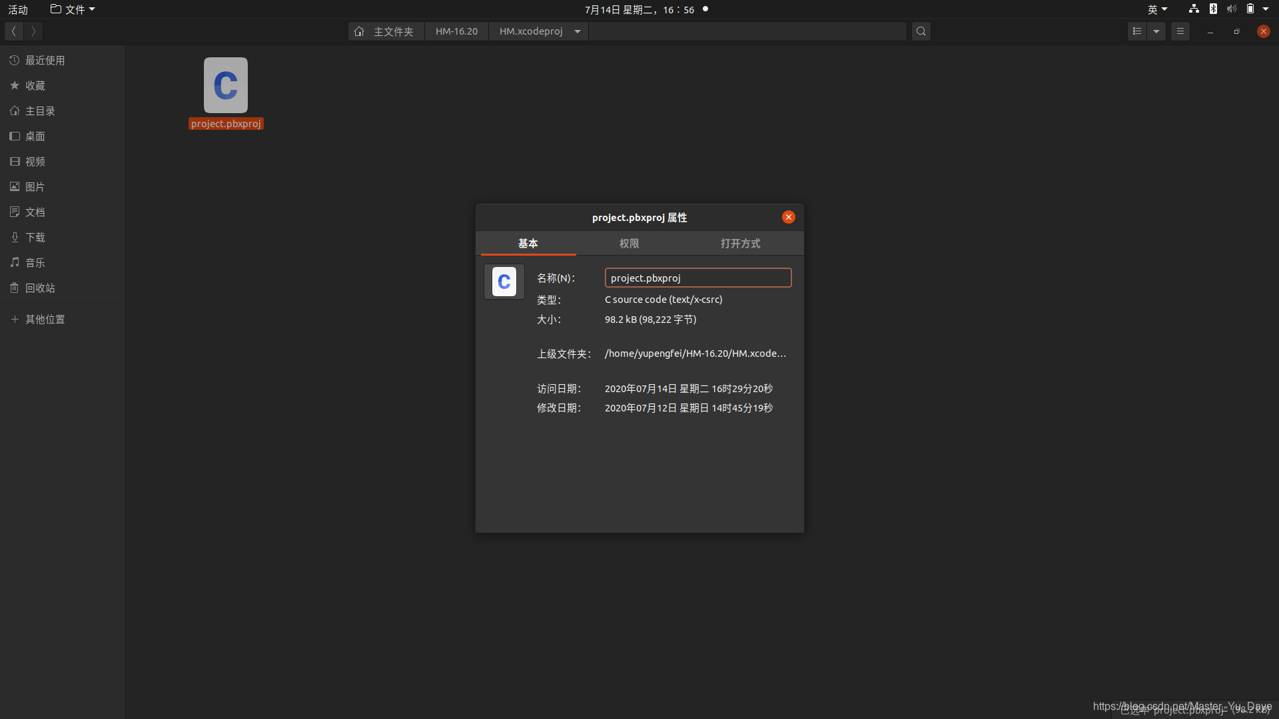Open the hamburger menu in toolbar
The height and width of the screenshot is (719, 1279).
click(x=1180, y=31)
